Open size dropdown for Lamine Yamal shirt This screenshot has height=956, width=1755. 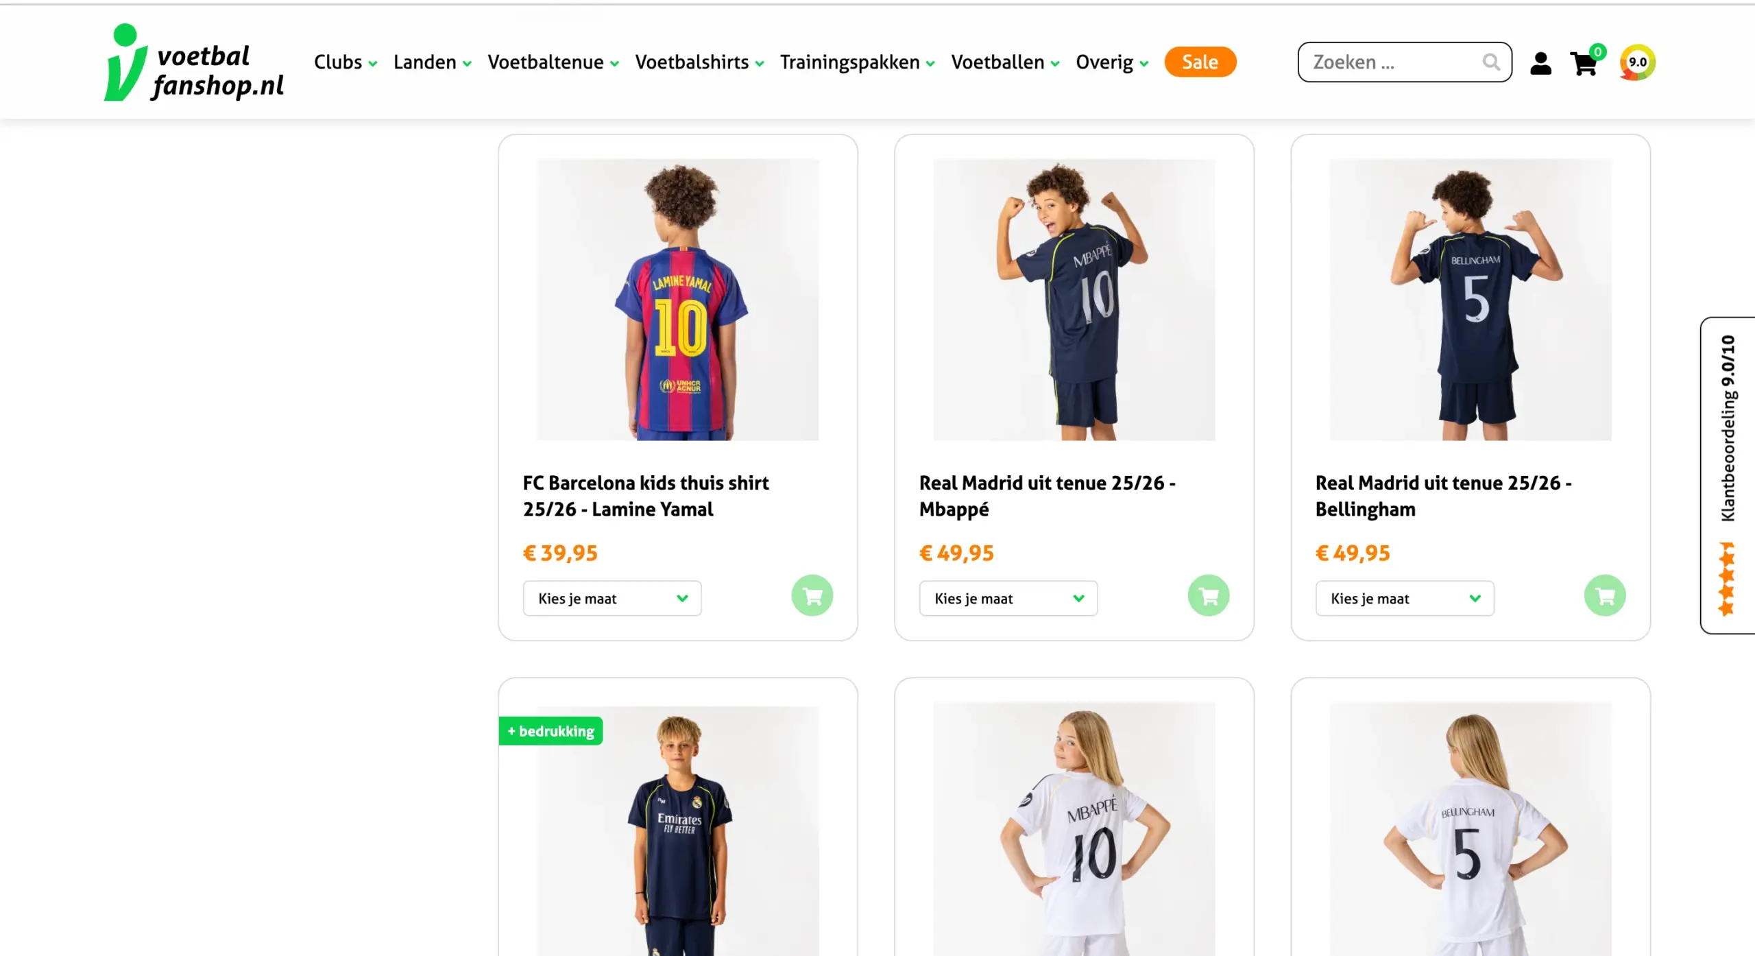pos(612,599)
